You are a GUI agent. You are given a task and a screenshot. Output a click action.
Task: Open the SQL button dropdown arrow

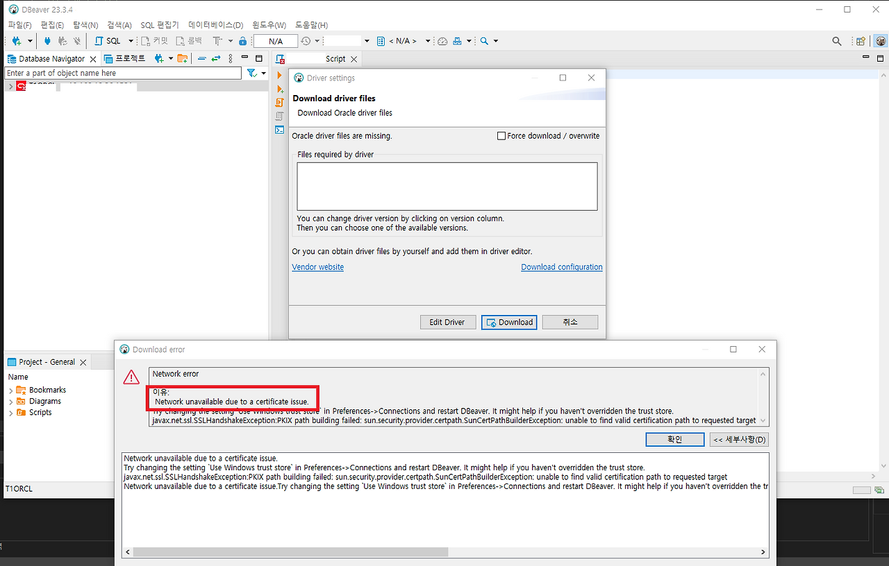pos(131,42)
